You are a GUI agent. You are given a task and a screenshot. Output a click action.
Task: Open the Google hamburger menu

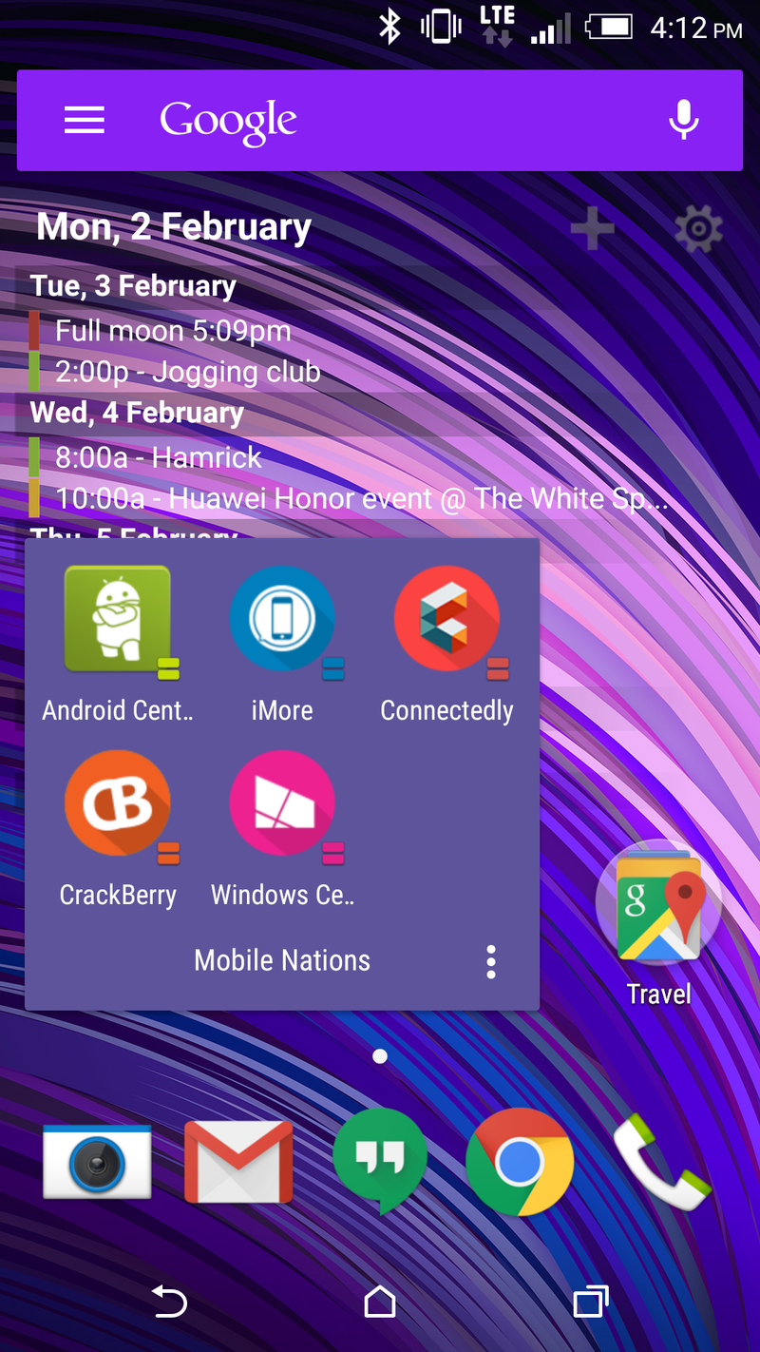[85, 120]
